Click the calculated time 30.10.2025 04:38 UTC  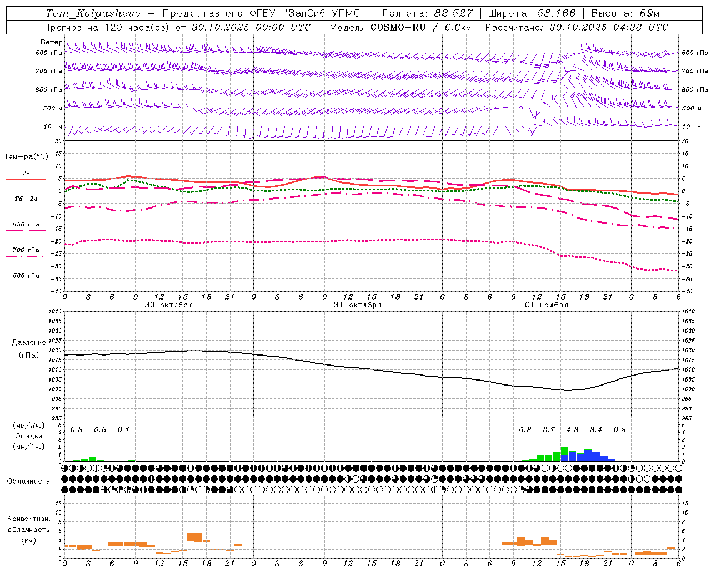pos(609,27)
